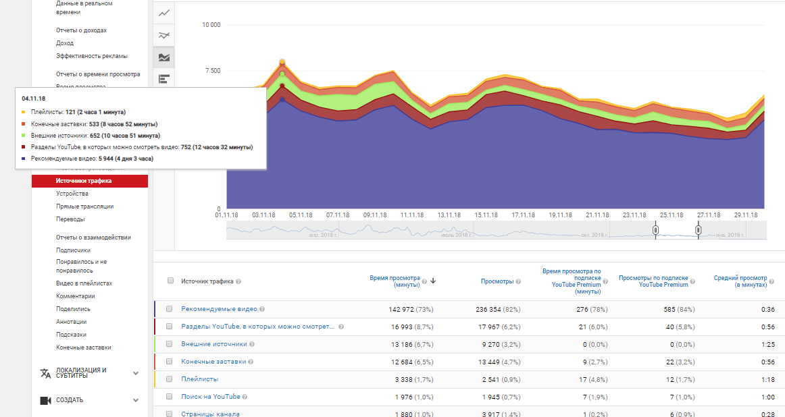785x417 pixels.
Task: Click the left date range slider handle
Action: click(x=655, y=230)
